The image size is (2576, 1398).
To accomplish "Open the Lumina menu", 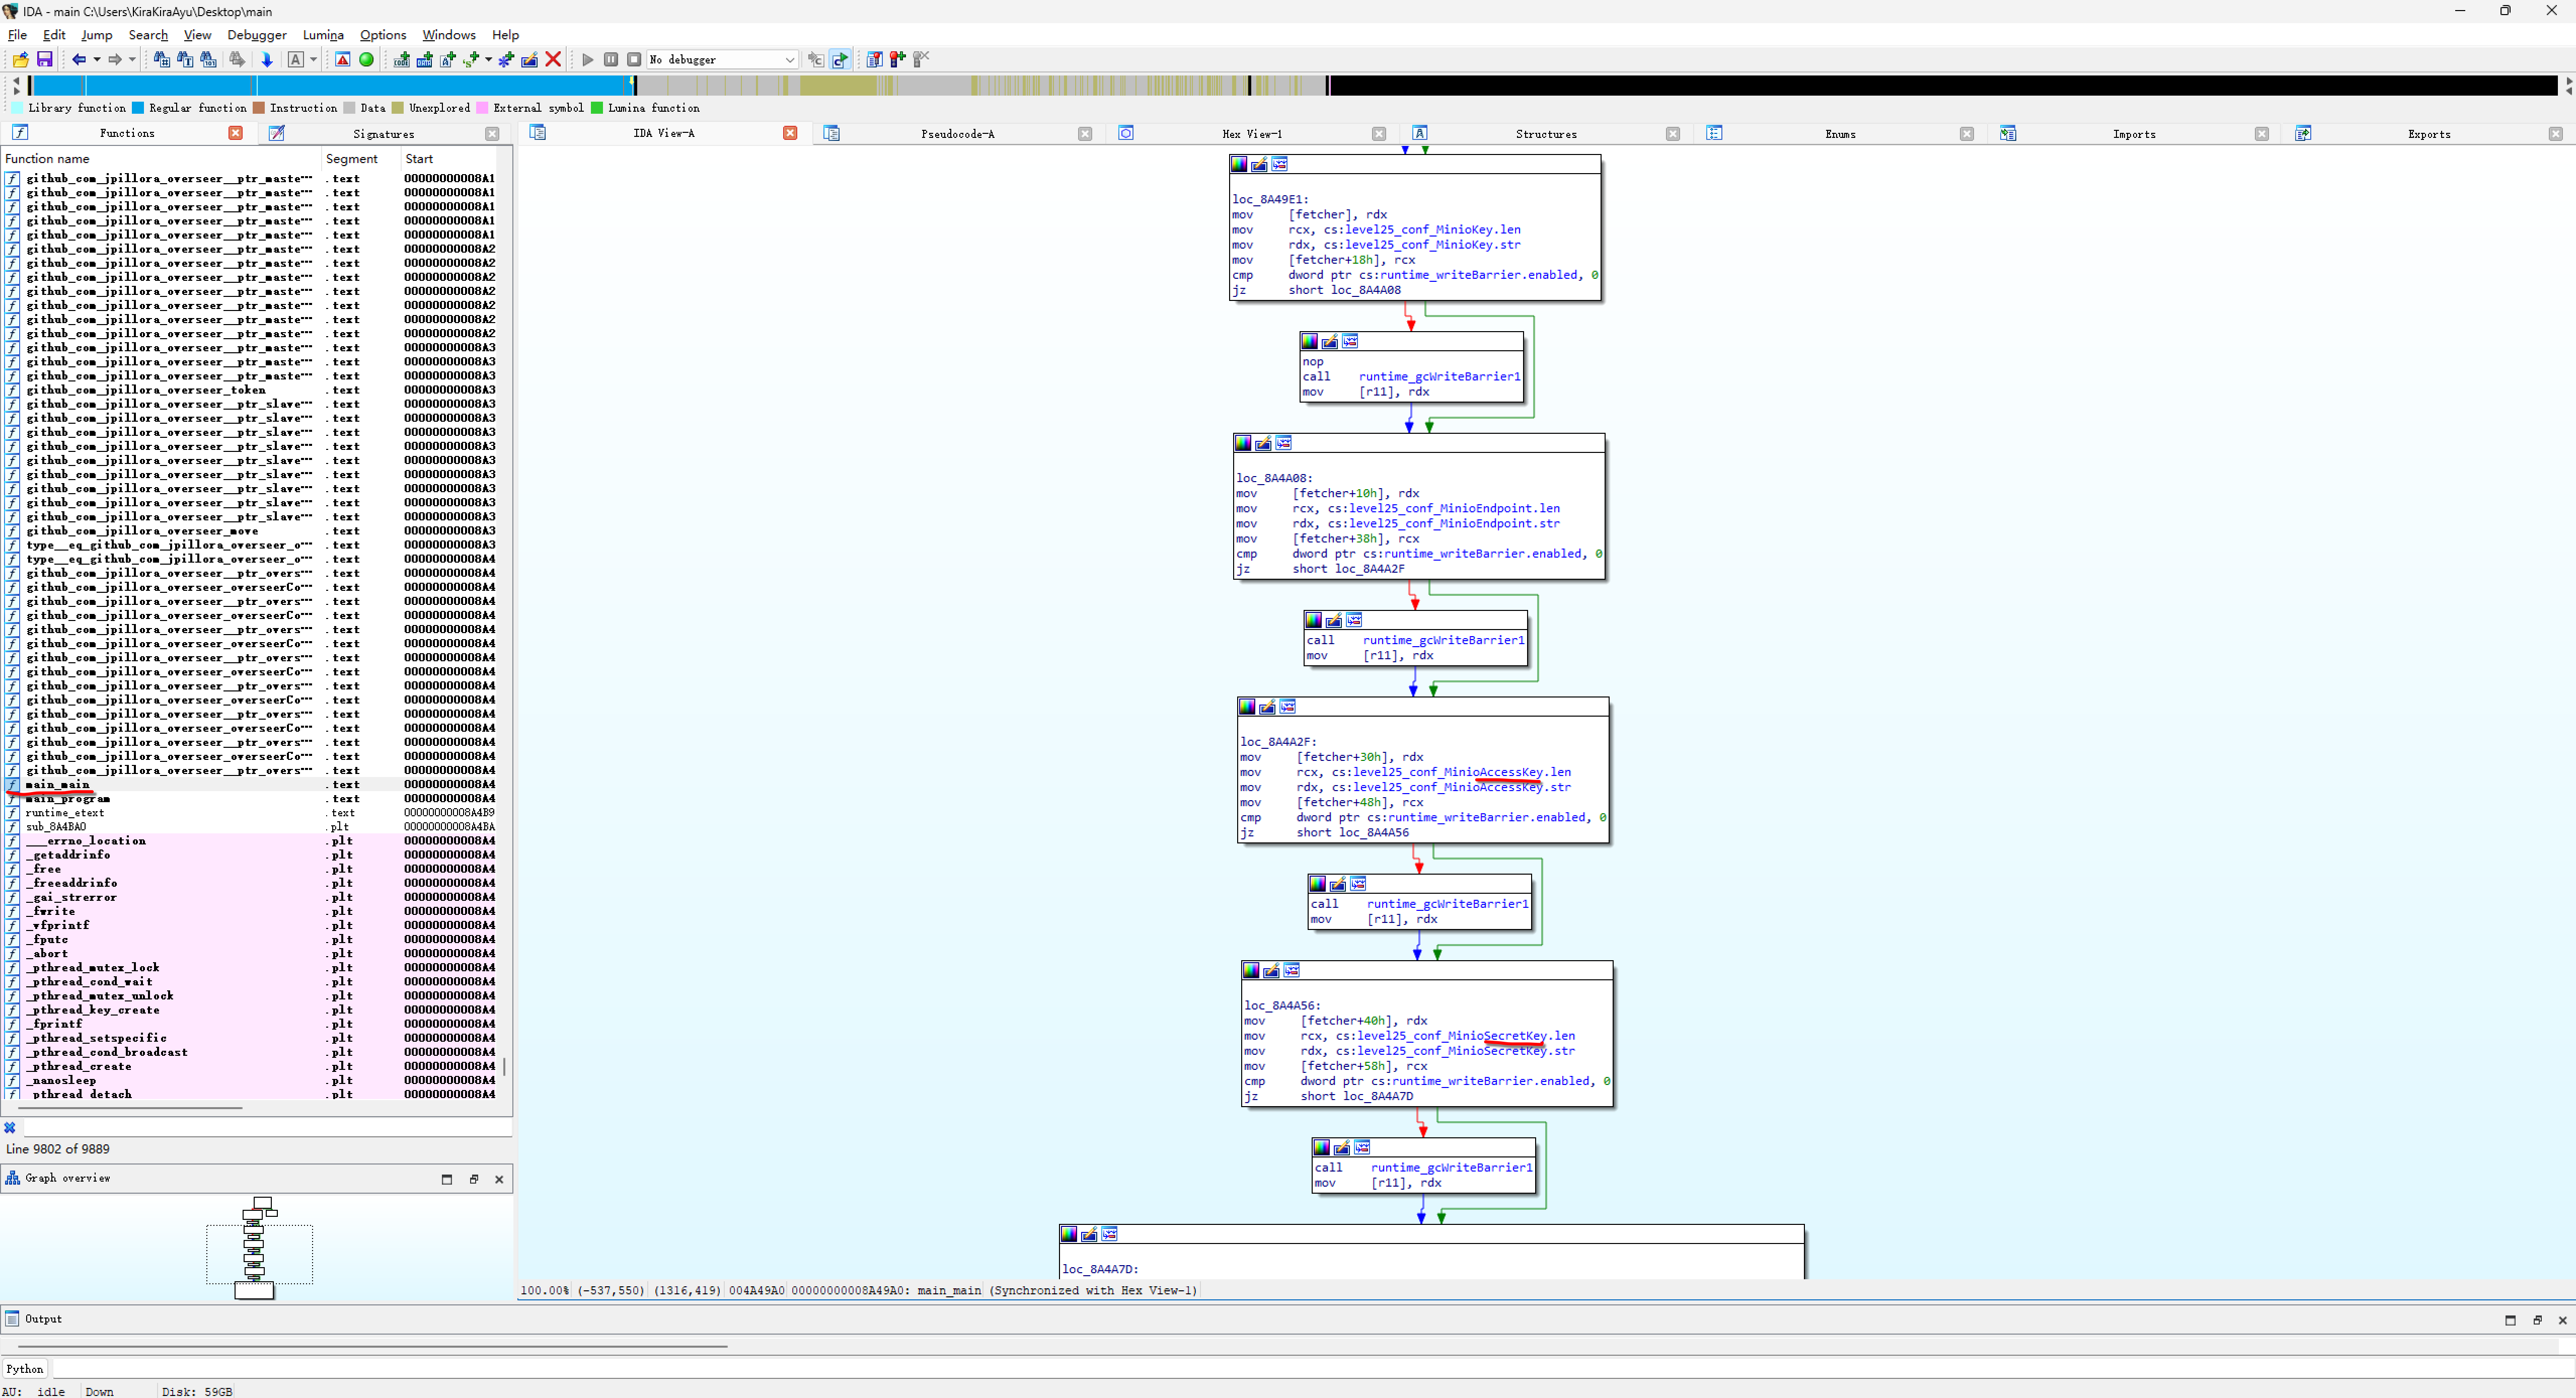I will (323, 35).
